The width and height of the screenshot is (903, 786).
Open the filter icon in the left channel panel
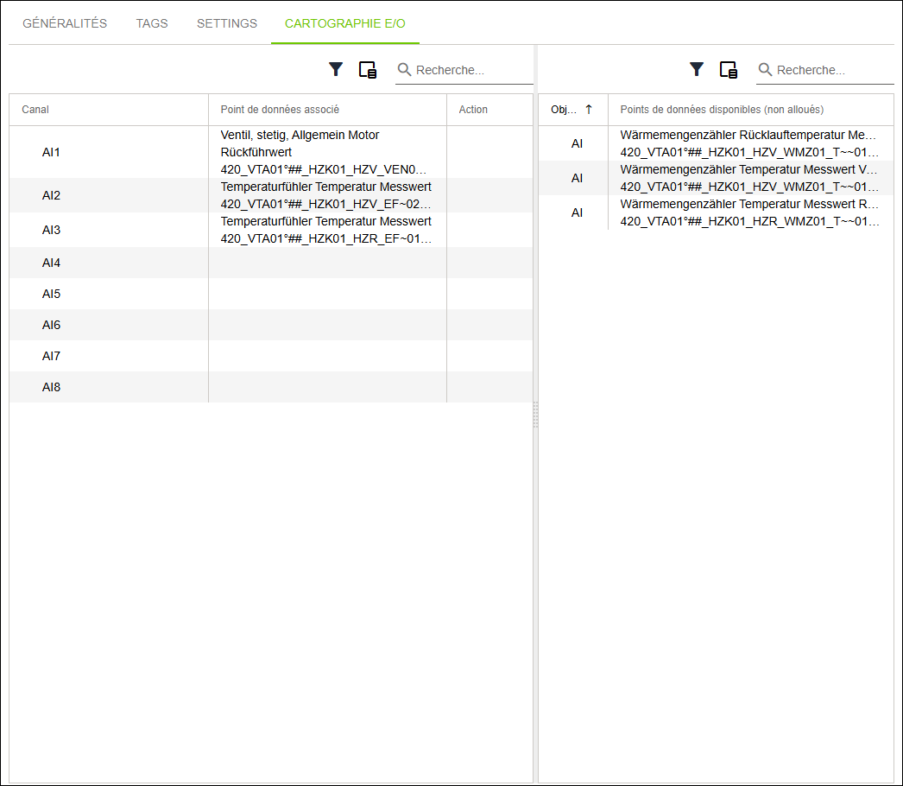coord(336,70)
